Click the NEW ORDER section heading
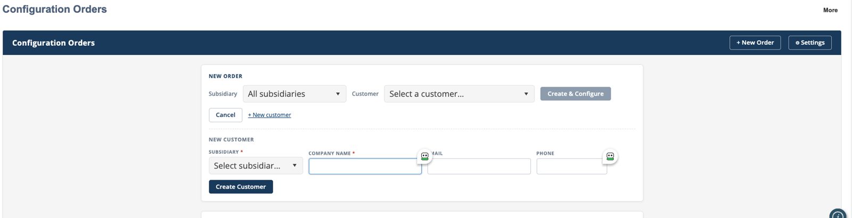The image size is (852, 218). pos(225,76)
